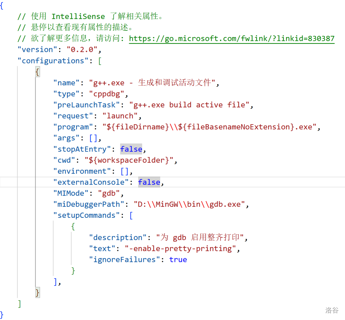Click the false value of "externalConsole"
Screen dimensions: 345x320
point(149,182)
